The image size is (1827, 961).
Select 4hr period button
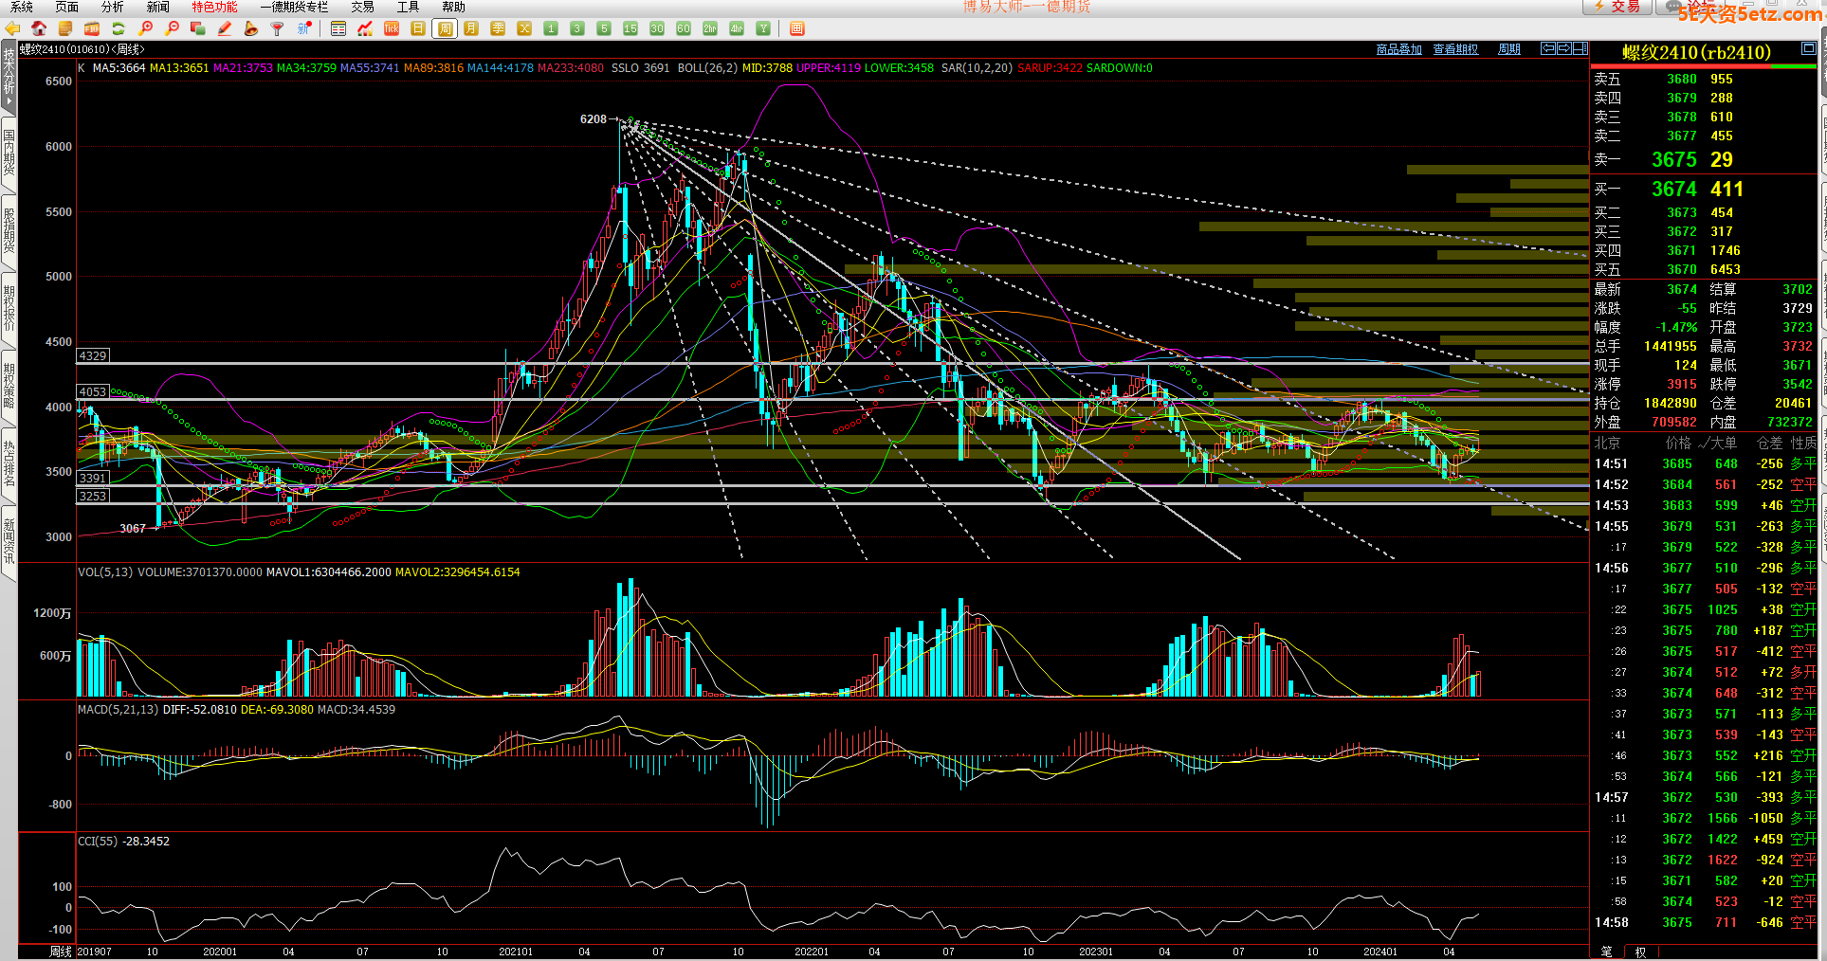(x=737, y=28)
